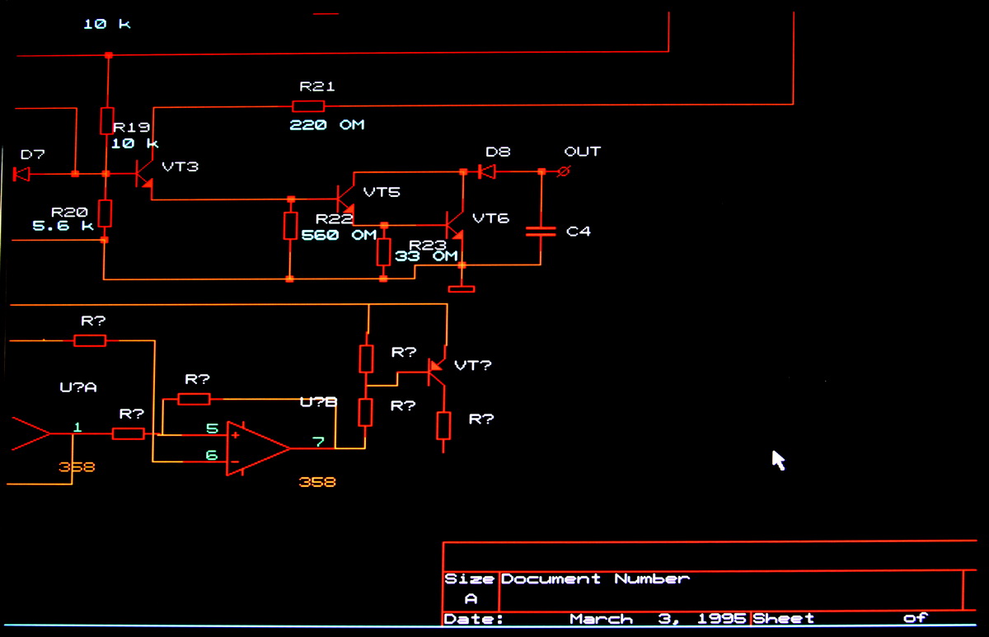Screen dimensions: 989x637
Task: Select the VT5 transistor symbol
Action: [345, 198]
